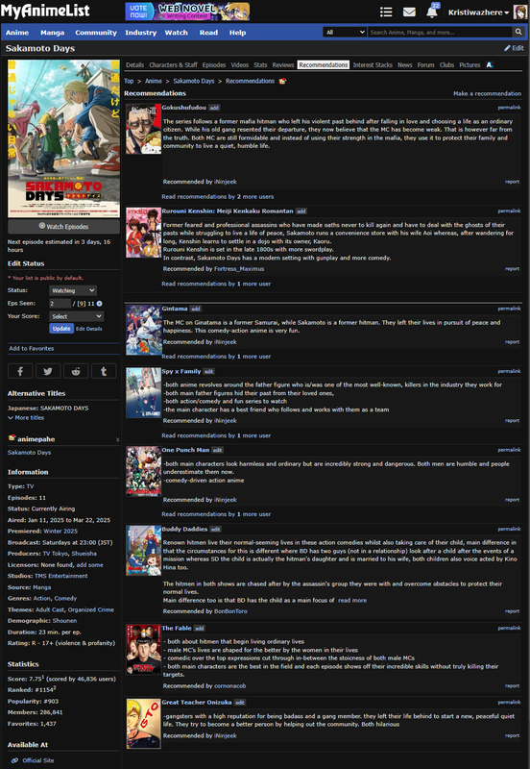Click Eps Seen input field
530x769 pixels.
point(60,304)
